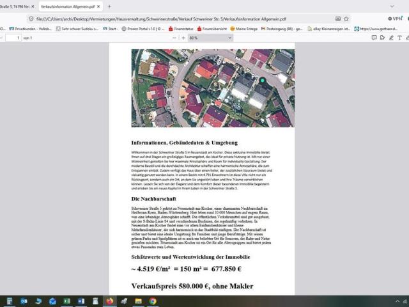Open the gothaer.de bookmark
This screenshot has height=307, width=409.
click(x=376, y=29)
